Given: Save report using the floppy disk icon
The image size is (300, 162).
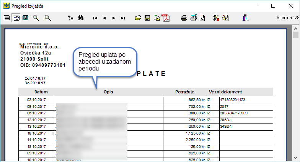Looking at the screenshot, I should point(147,18).
